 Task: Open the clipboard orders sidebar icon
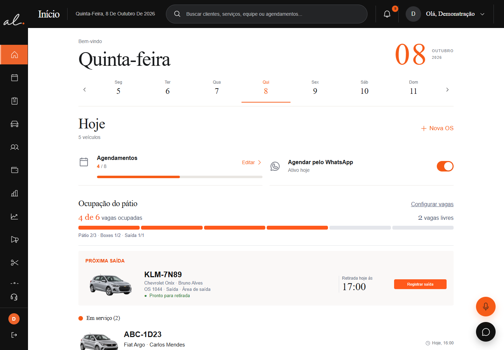click(x=14, y=101)
